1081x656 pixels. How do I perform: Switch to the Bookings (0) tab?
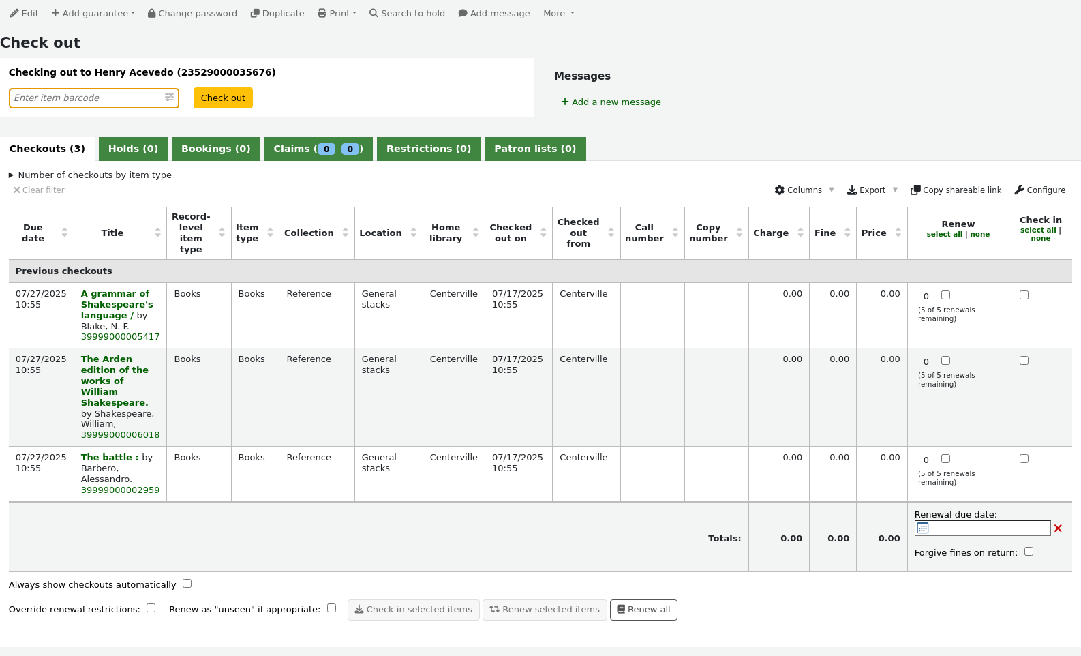215,149
